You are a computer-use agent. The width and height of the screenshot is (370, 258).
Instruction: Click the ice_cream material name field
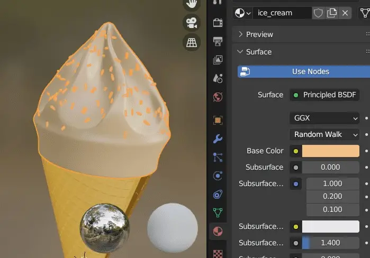tap(282, 13)
